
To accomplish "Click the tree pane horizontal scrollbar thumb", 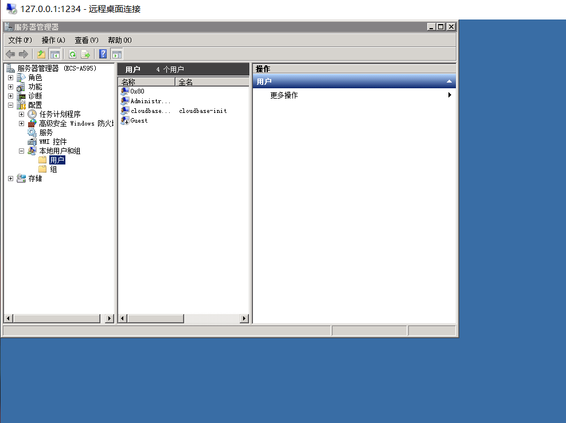I will 57,318.
